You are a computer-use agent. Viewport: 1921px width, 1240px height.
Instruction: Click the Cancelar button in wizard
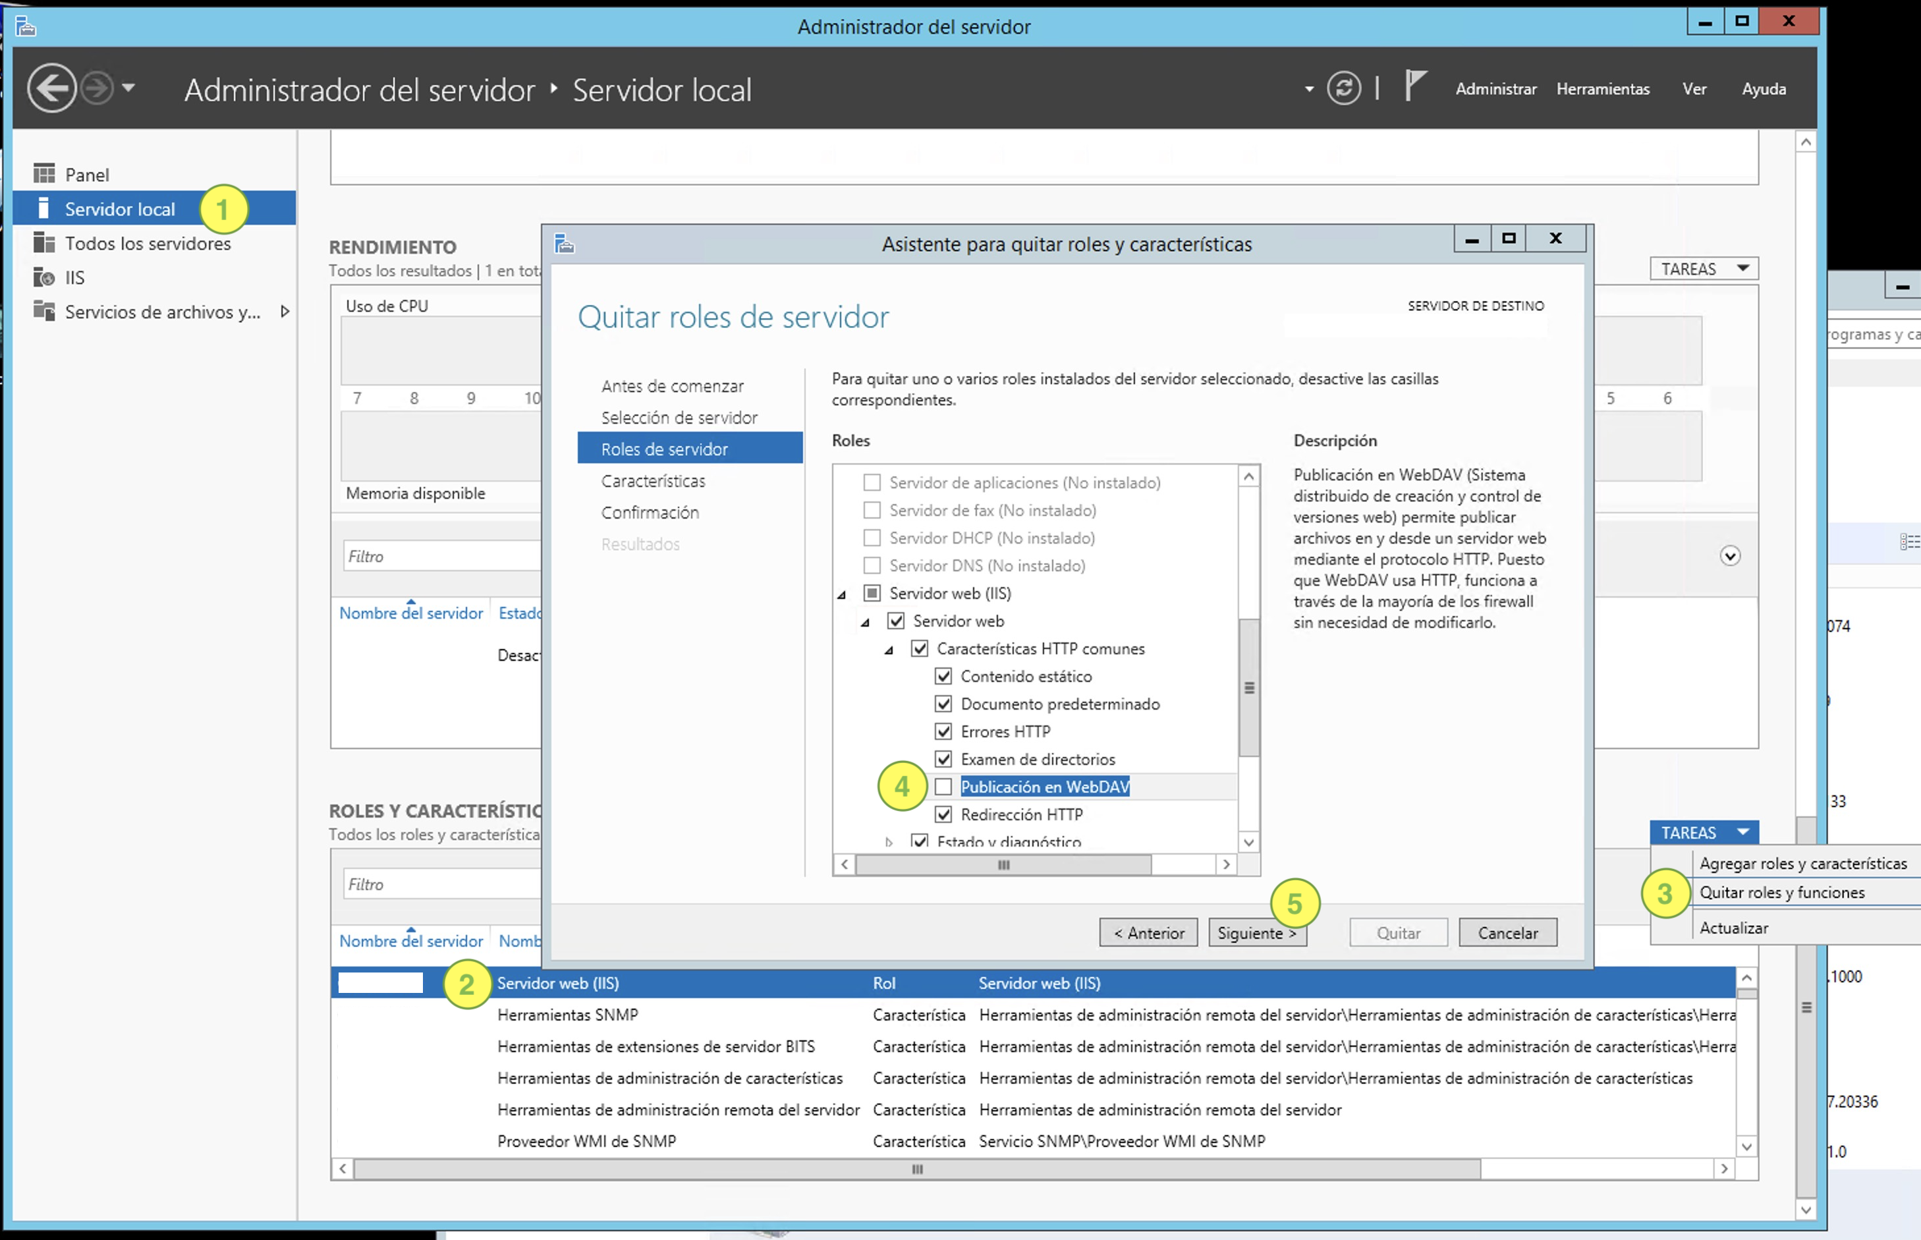point(1507,932)
